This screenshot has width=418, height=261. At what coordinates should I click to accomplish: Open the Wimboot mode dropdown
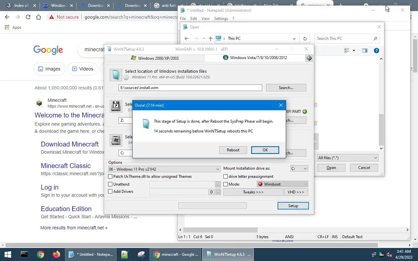point(282,184)
